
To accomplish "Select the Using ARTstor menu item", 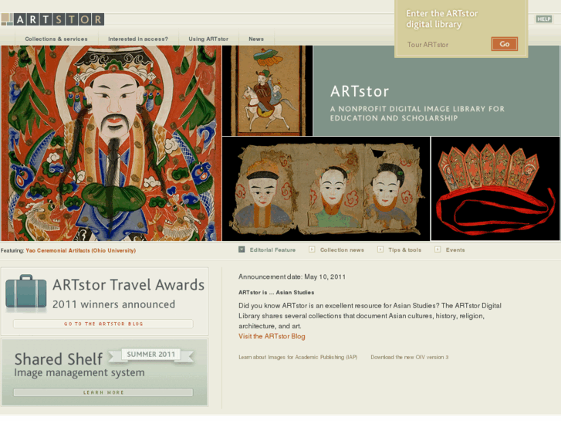I will pyautogui.click(x=208, y=39).
